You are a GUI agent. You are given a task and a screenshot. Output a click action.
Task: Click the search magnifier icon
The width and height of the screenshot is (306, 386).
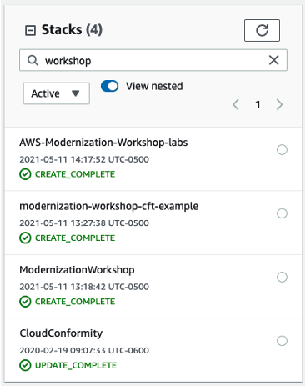pyautogui.click(x=33, y=60)
